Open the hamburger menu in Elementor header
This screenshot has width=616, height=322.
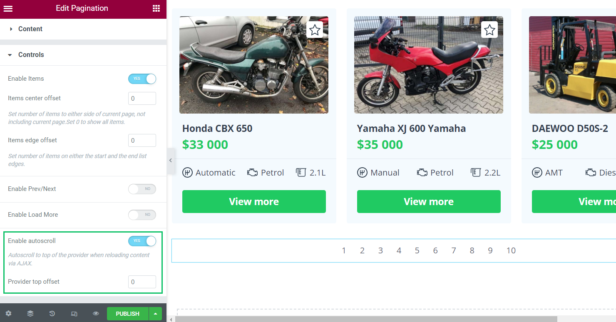pos(8,8)
